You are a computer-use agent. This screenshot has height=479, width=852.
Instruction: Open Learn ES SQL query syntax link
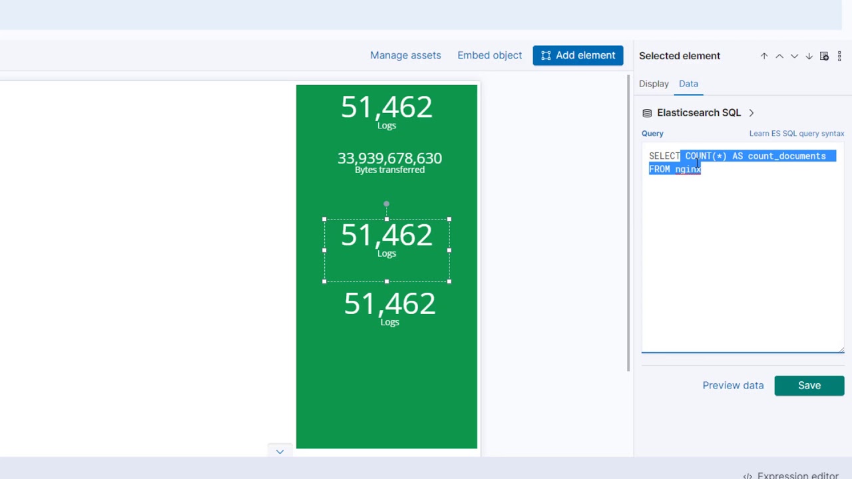tap(797, 134)
